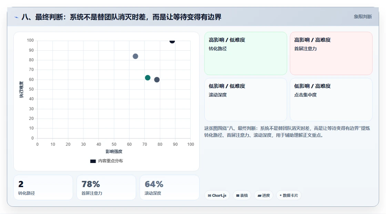Click the teal data point on the scatter chart
The height and width of the screenshot is (214, 386).
click(x=148, y=78)
